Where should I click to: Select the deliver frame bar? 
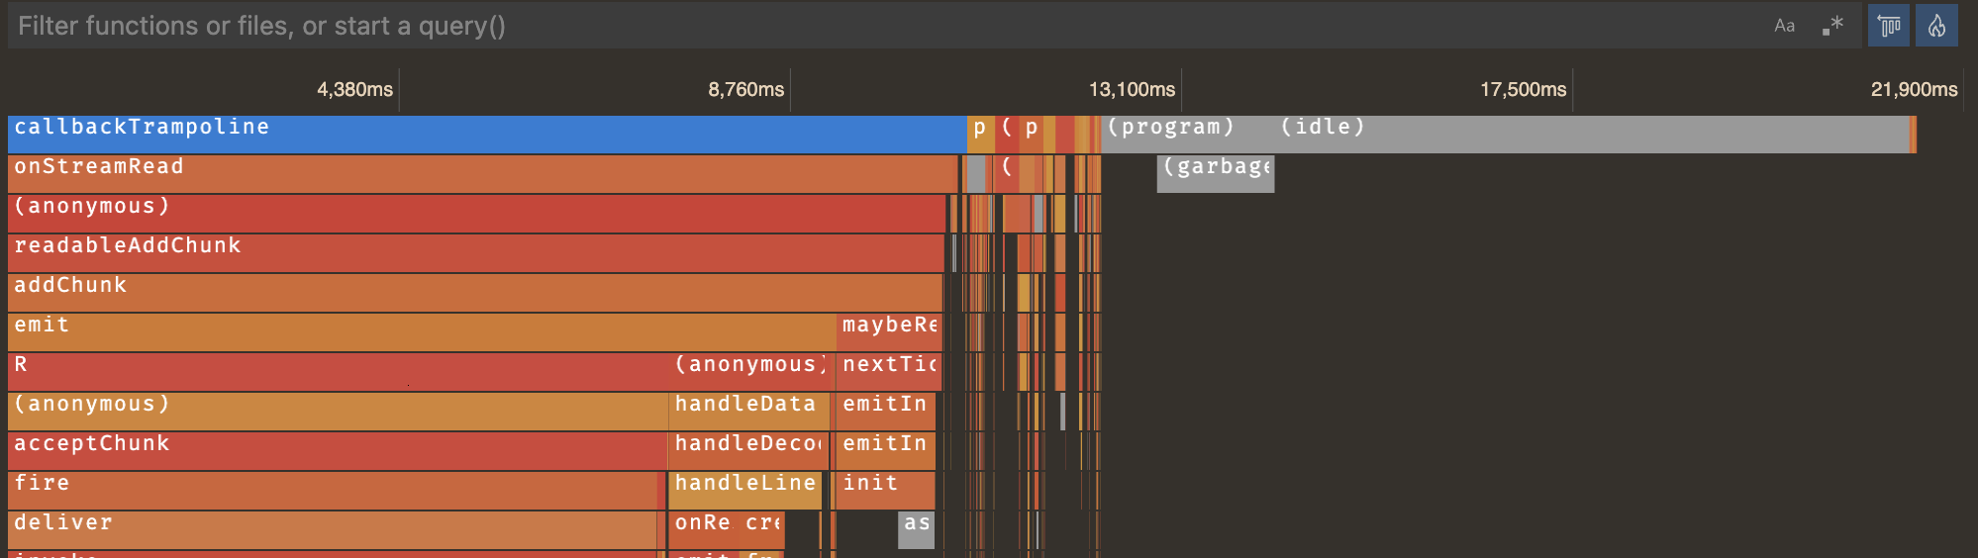pyautogui.click(x=332, y=530)
